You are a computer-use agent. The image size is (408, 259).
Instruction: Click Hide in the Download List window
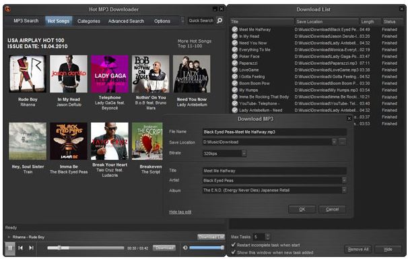tap(388, 250)
